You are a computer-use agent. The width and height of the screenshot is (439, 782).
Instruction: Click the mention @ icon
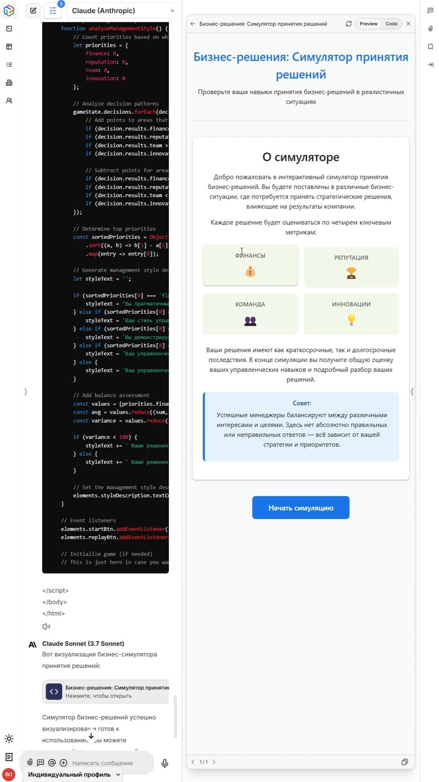(x=52, y=762)
